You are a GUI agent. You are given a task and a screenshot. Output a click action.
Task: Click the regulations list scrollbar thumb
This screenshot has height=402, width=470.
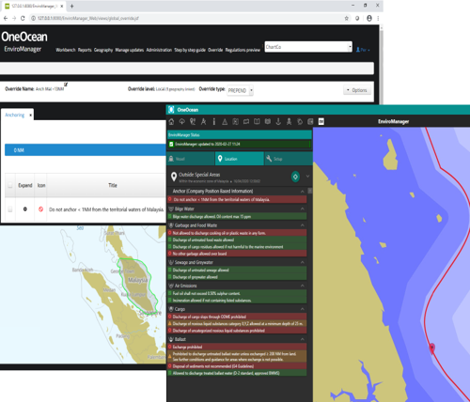click(x=310, y=191)
